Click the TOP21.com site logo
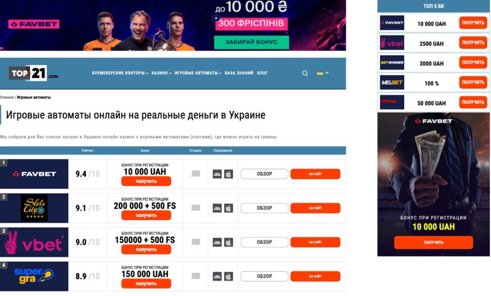 coord(33,73)
